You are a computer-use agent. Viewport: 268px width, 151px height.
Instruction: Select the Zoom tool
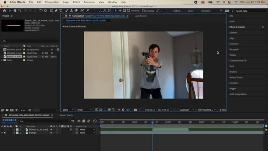[x=20, y=10]
